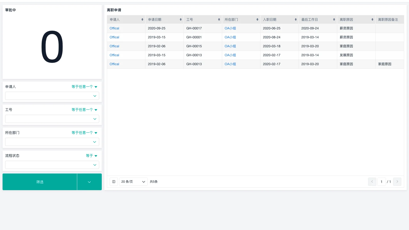Viewport: 409px width, 230px height.
Task: Sort by 离职原因 column icon
Action: point(372,20)
